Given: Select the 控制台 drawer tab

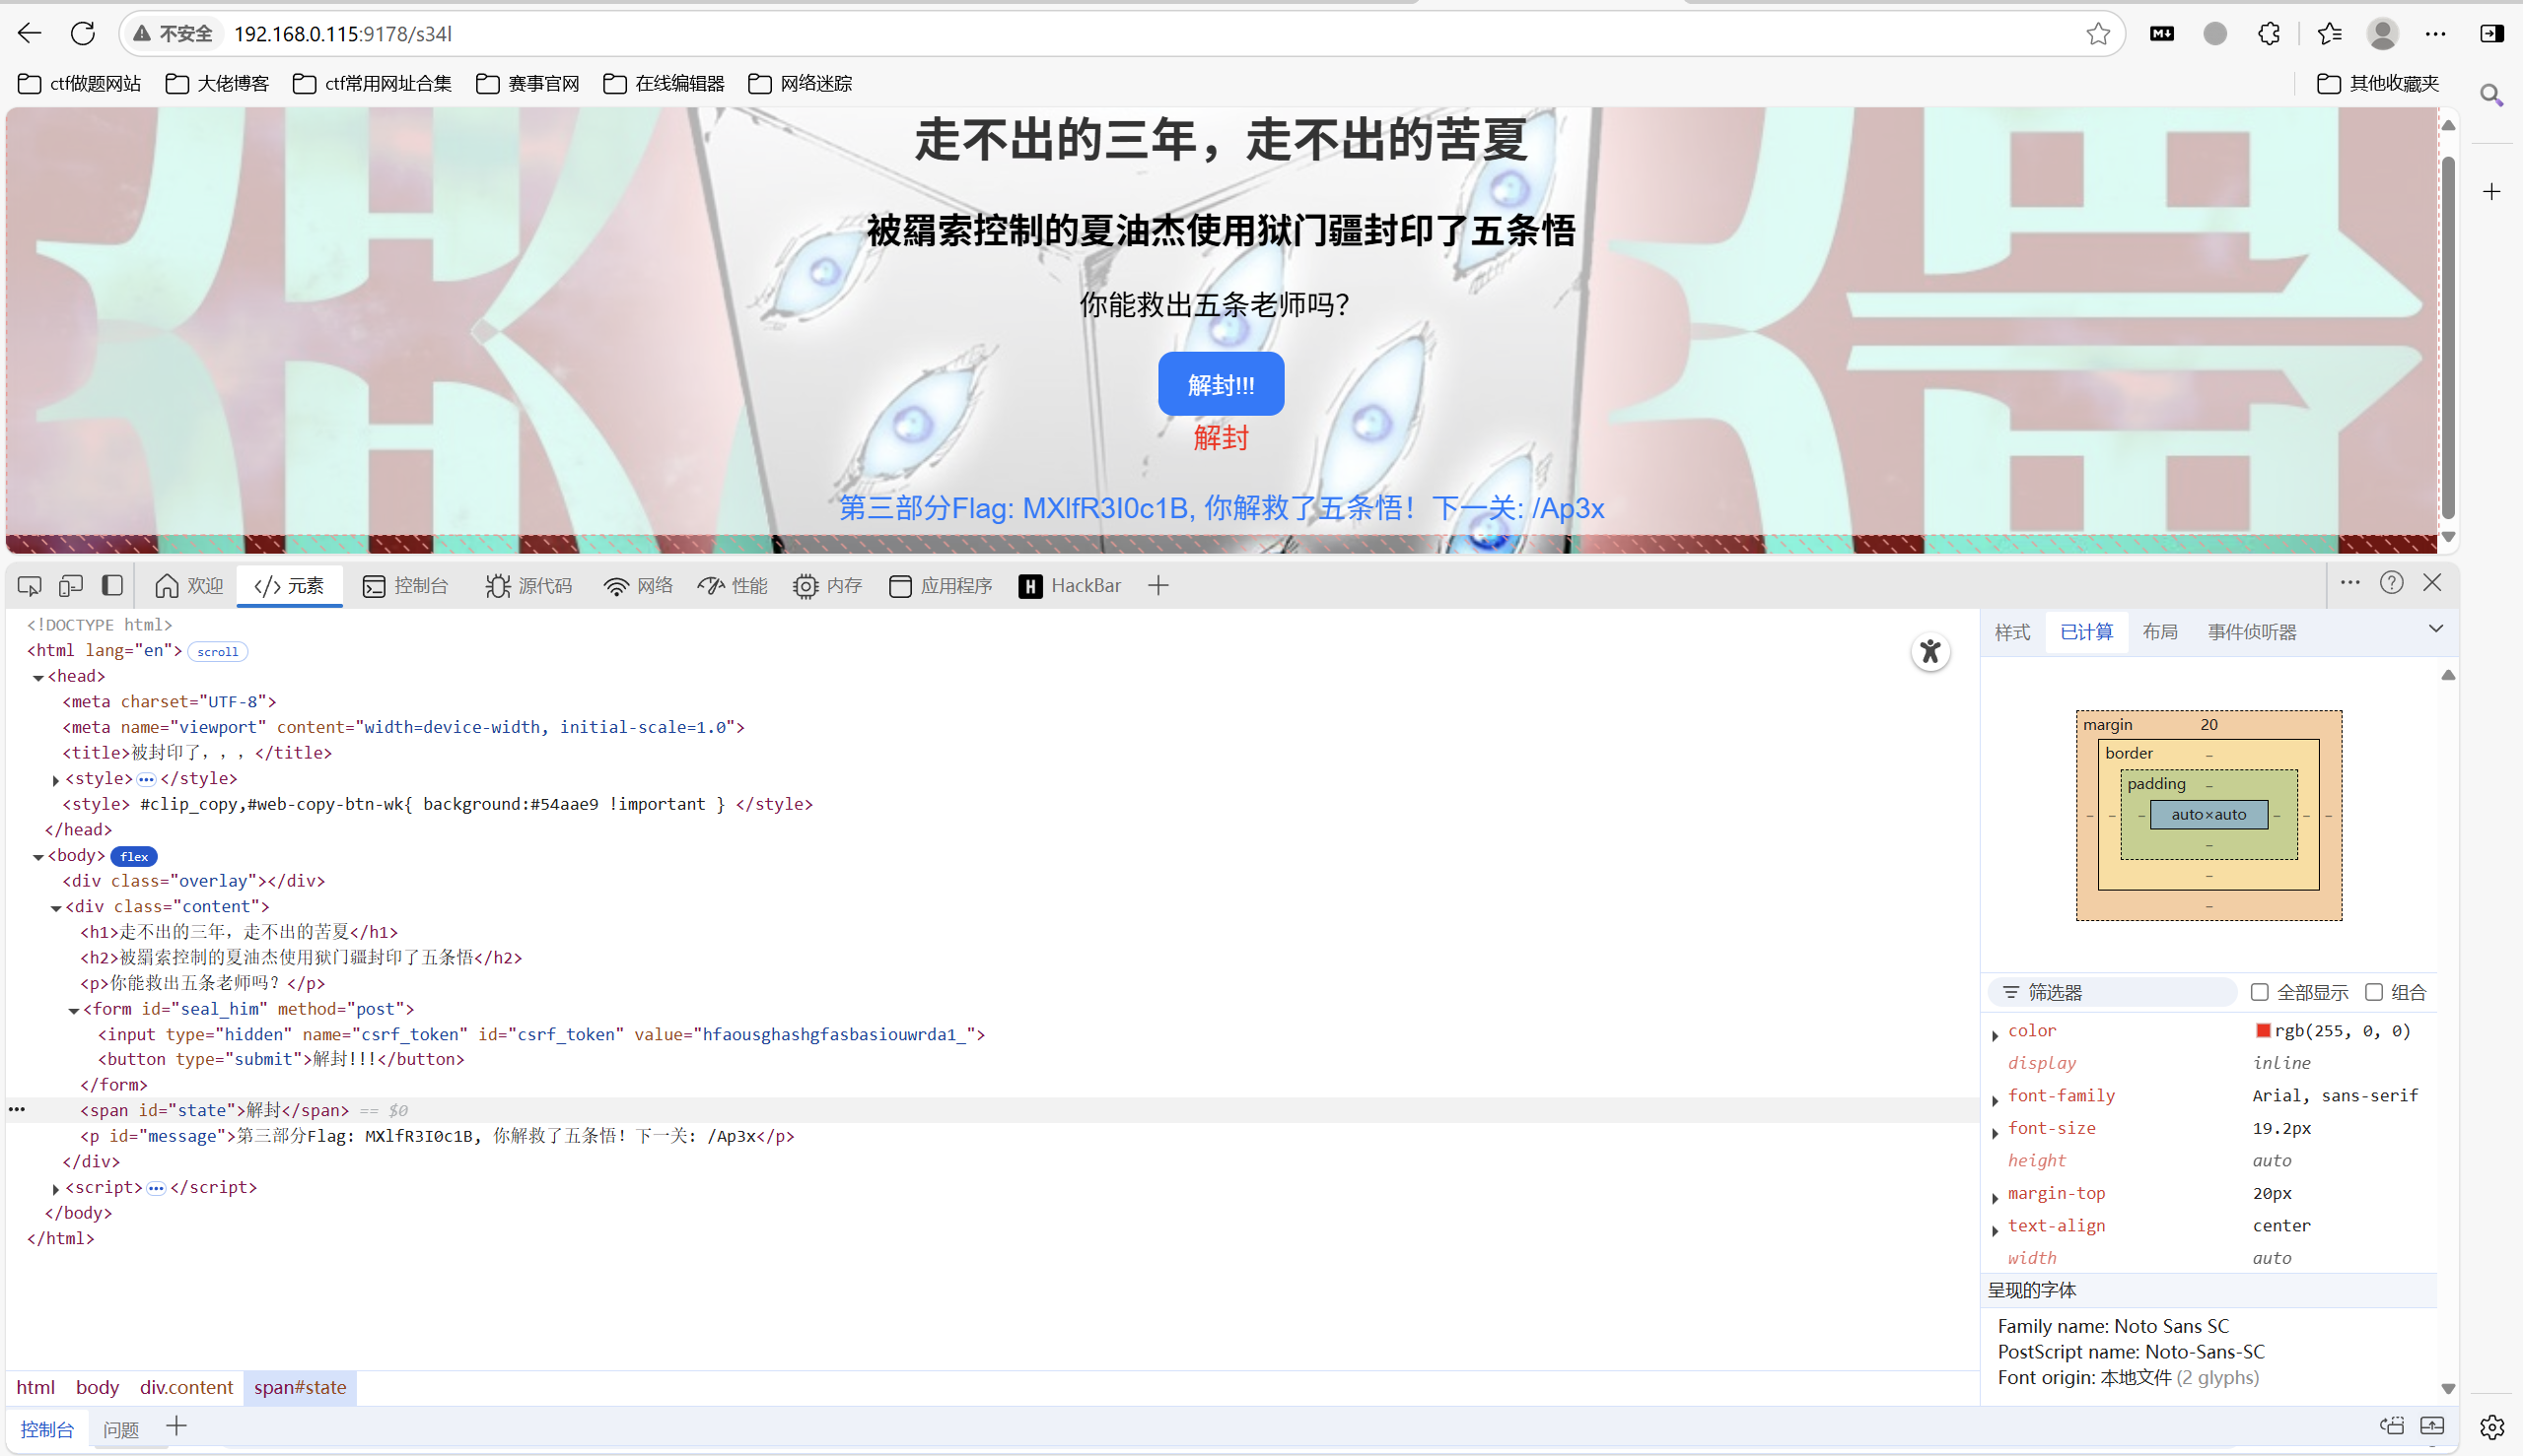Looking at the screenshot, I should click(x=47, y=1430).
